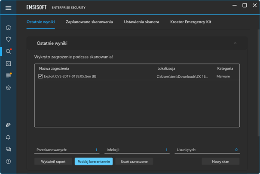
Task: Sort by Nazwa zagrożenia column header
Action: coord(54,68)
